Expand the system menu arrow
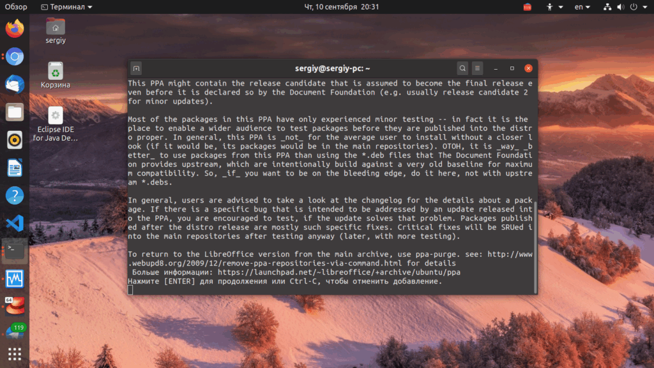654x368 pixels. (x=645, y=7)
